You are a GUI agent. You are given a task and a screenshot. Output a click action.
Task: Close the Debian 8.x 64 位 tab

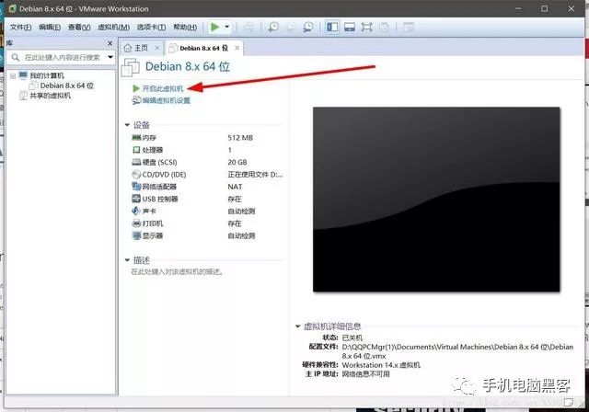[x=237, y=48]
